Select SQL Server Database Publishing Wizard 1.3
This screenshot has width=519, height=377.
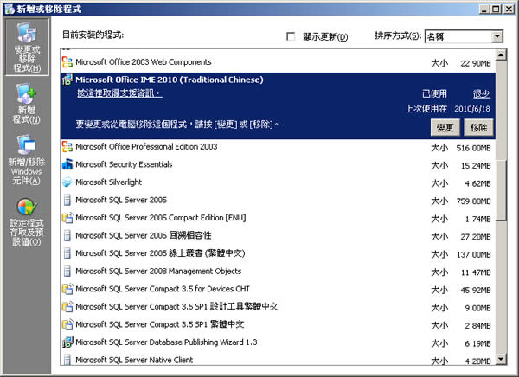pos(166,342)
